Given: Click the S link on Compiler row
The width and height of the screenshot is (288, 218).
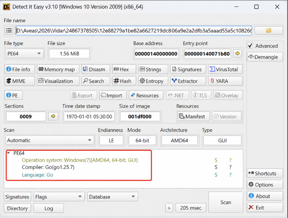Looking at the screenshot, I should coord(216,167).
